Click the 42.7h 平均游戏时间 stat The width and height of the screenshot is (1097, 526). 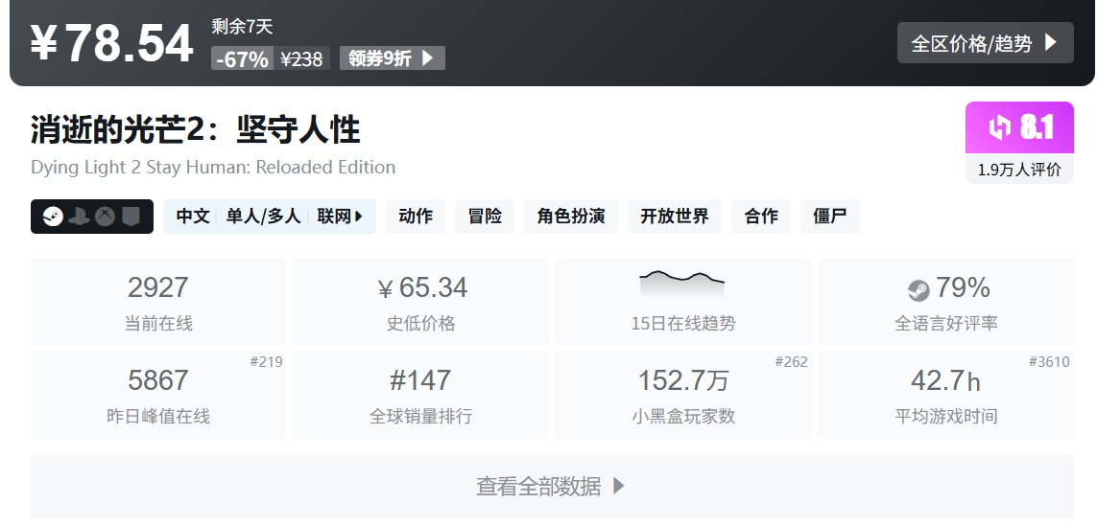tap(946, 395)
